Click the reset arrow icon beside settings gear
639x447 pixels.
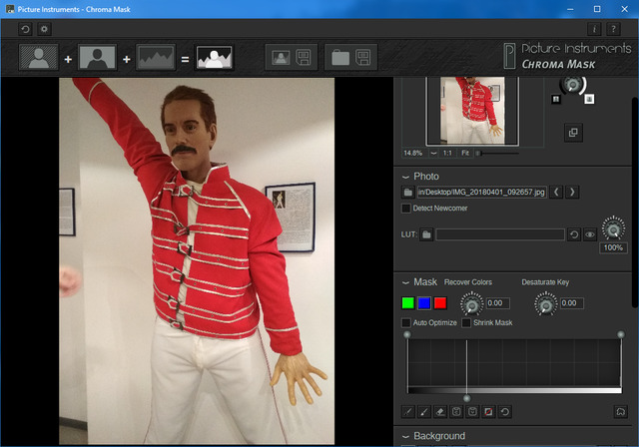(x=25, y=29)
